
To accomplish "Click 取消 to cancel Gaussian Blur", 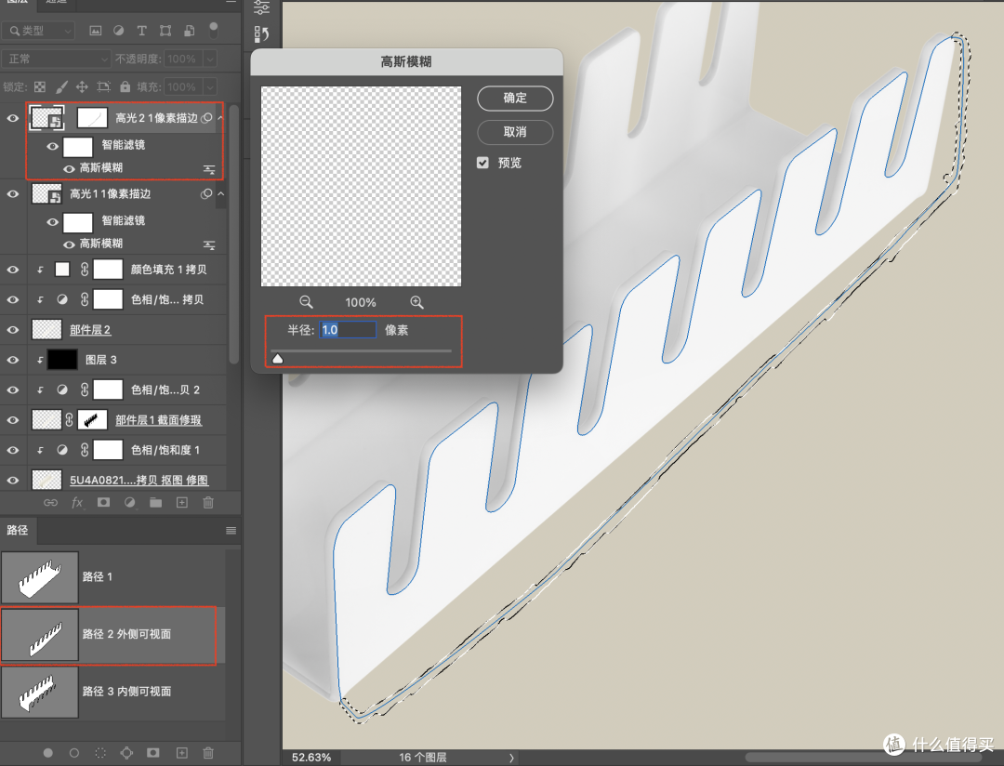I will (x=515, y=132).
